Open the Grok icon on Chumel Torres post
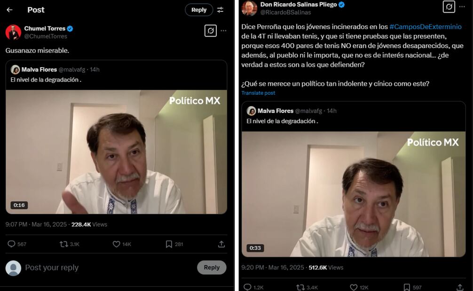This screenshot has height=291, width=473. tap(210, 31)
